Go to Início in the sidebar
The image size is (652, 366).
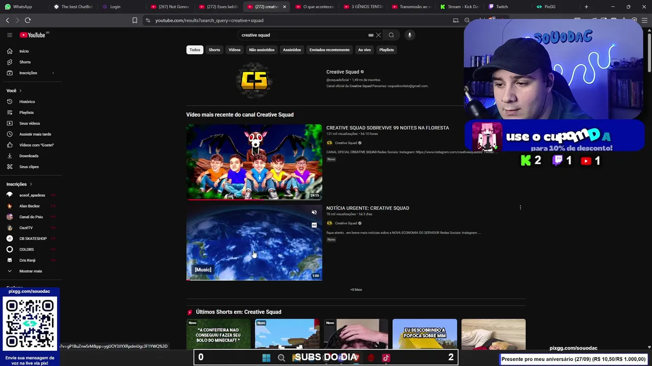[24, 51]
